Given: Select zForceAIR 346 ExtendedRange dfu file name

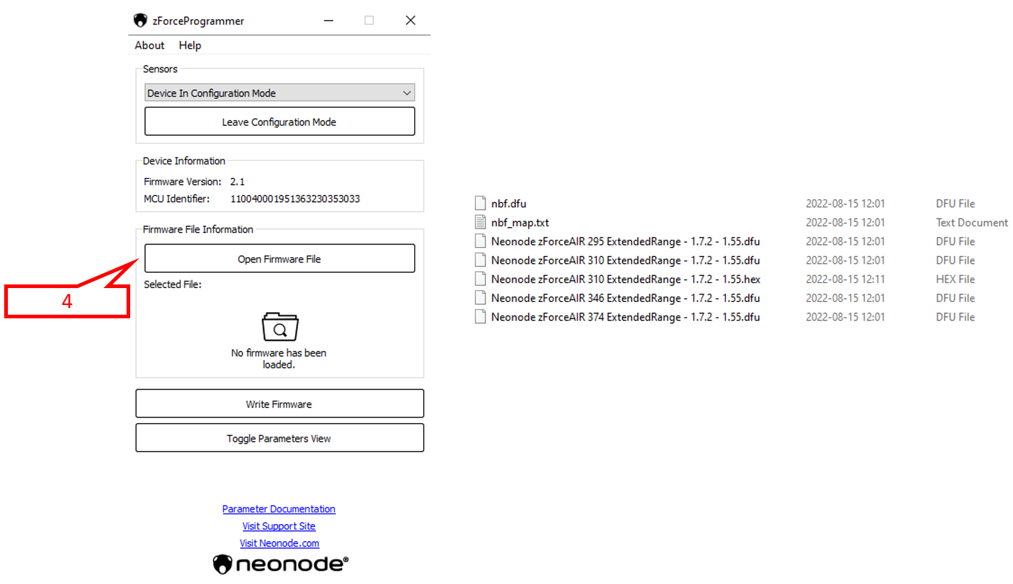Looking at the screenshot, I should (625, 298).
